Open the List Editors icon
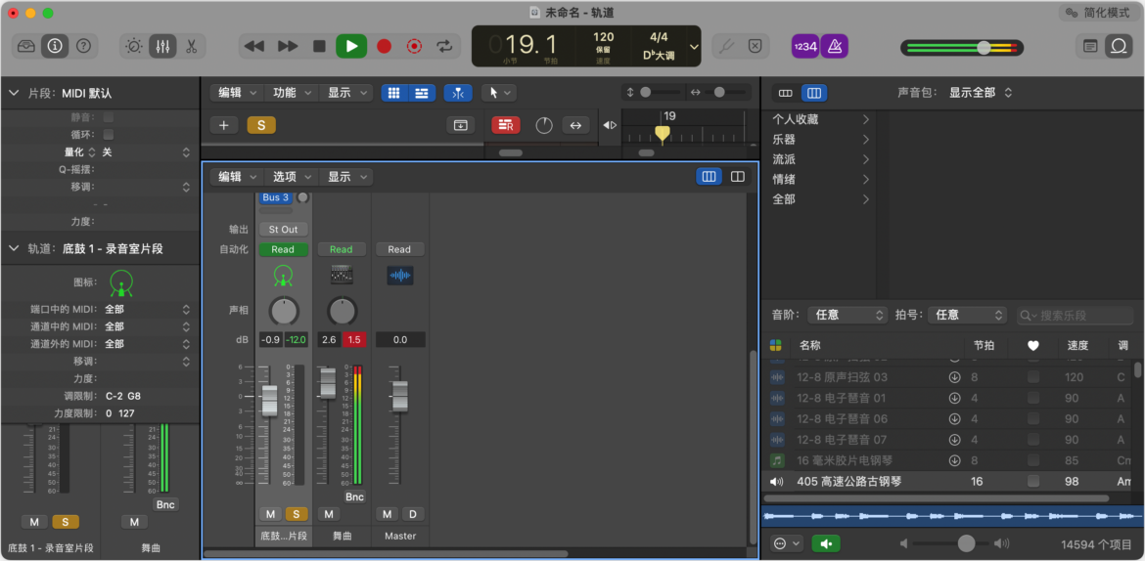1145x561 pixels. point(1090,46)
